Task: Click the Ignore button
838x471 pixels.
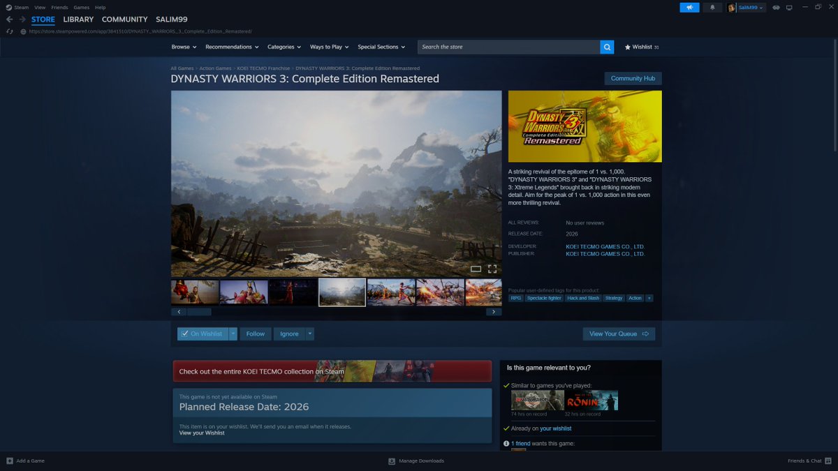Action: (x=289, y=334)
